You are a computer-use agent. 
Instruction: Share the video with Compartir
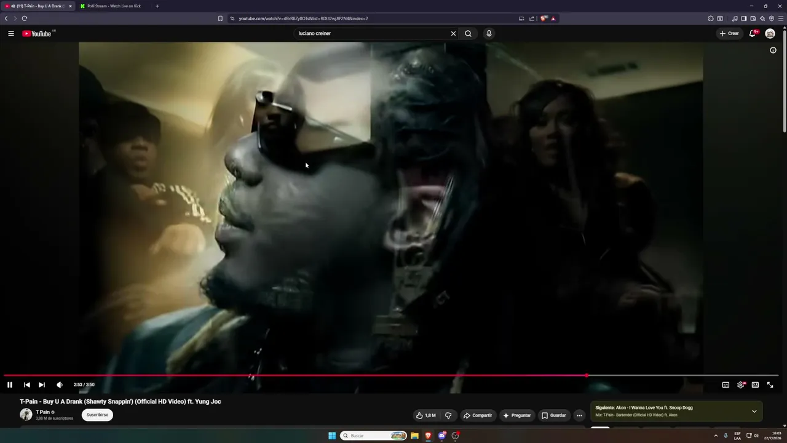[478, 415]
